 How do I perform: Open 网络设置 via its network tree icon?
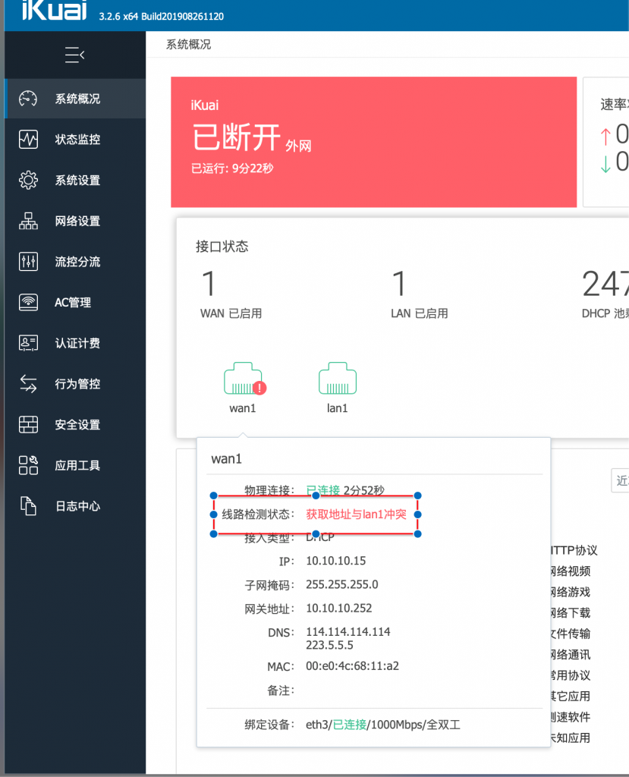[x=28, y=221]
